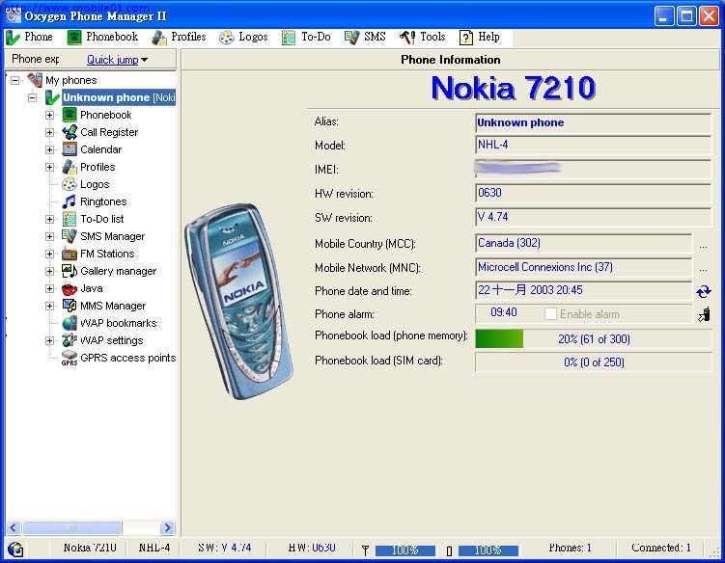Open the Tools menu
This screenshot has width=725, height=563.
pos(422,37)
